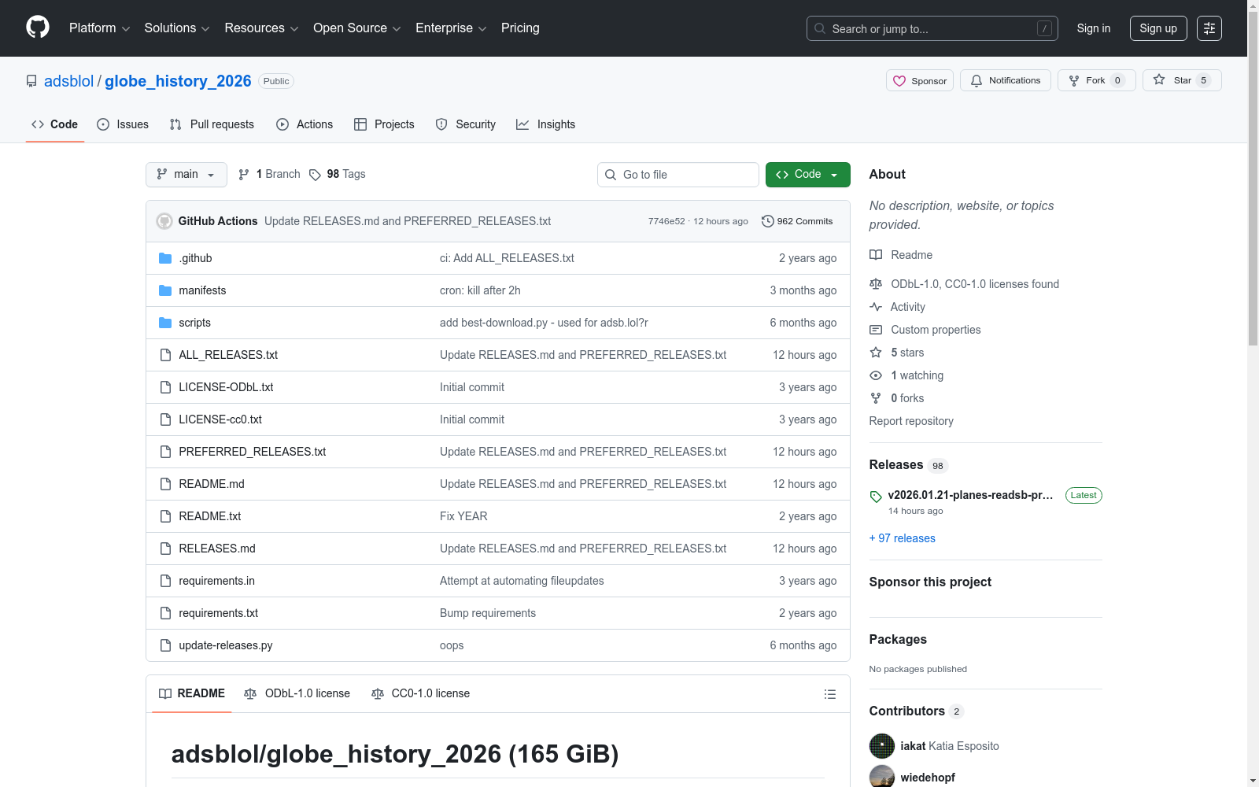Click the .github folder icon

point(165,258)
